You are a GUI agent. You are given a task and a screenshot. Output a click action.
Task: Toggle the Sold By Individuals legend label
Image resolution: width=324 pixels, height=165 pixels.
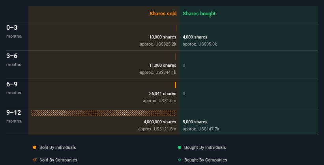point(58,147)
